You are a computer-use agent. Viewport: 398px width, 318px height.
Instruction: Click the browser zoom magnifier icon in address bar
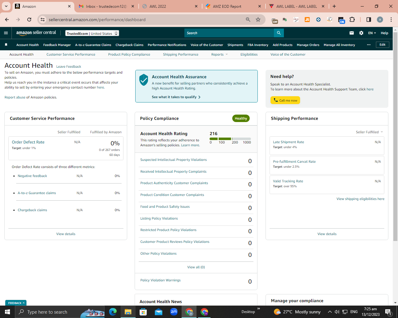pos(248,20)
